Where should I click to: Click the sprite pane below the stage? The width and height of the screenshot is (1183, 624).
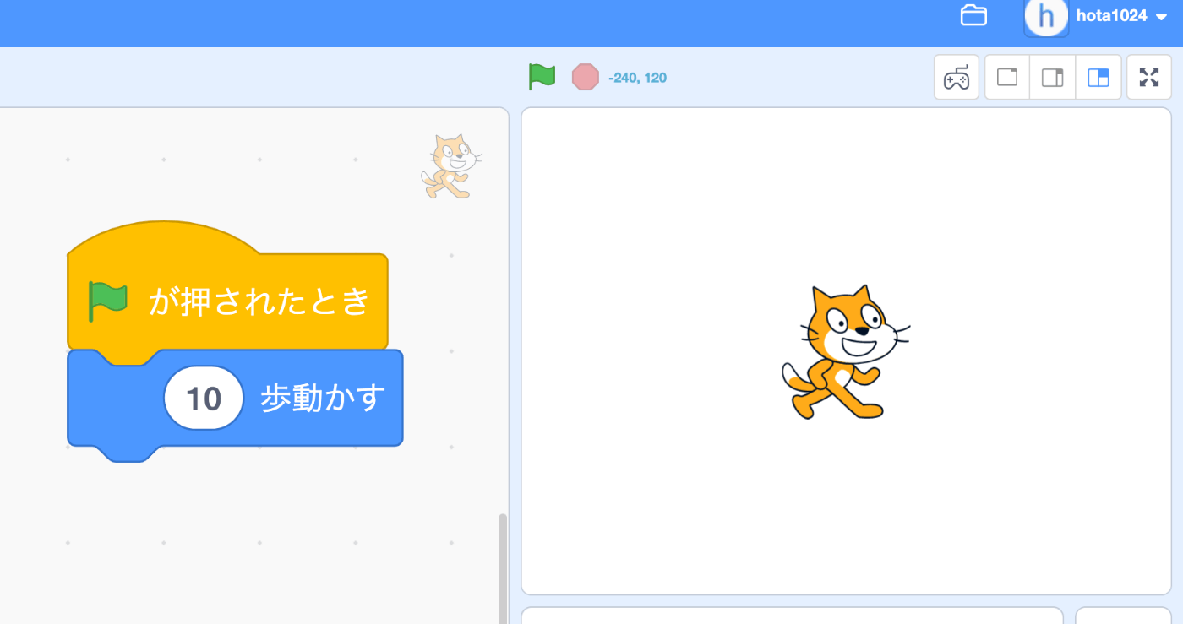tap(792, 616)
